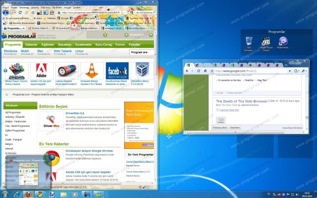Open the Google Chrome news headline
Image resolution: width=317 pixels, height=198 pixels.
89,151
